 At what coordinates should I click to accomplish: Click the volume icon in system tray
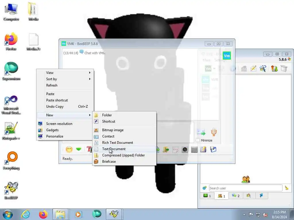265,215
